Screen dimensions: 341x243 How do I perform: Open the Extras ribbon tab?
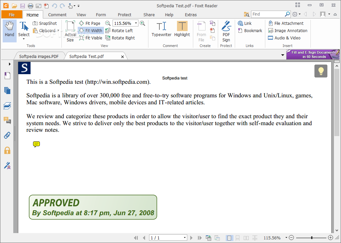[191, 15]
